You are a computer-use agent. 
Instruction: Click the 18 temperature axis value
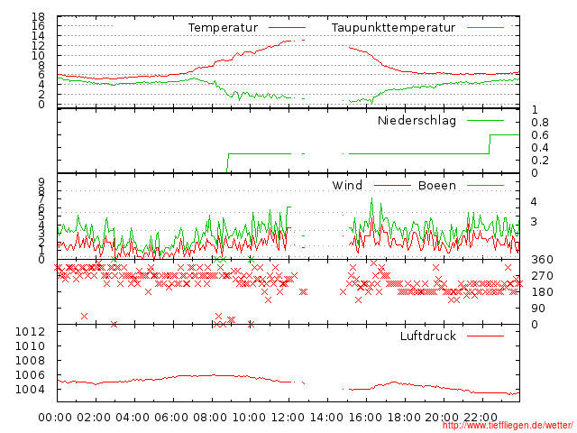coord(38,16)
